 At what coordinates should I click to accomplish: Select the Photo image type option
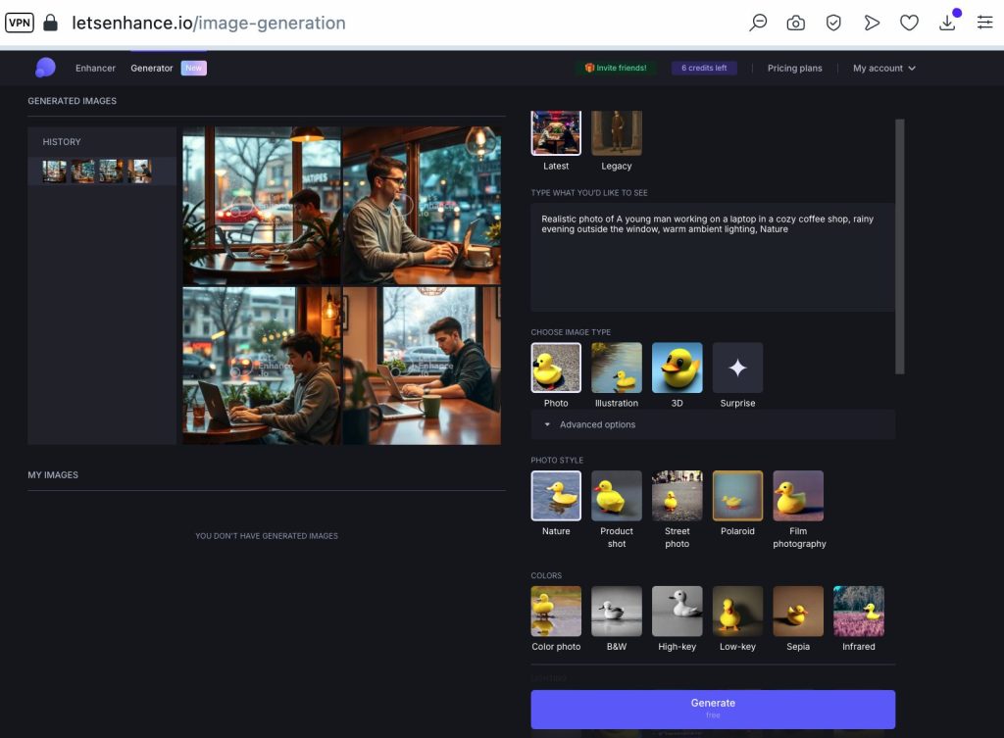coord(556,368)
